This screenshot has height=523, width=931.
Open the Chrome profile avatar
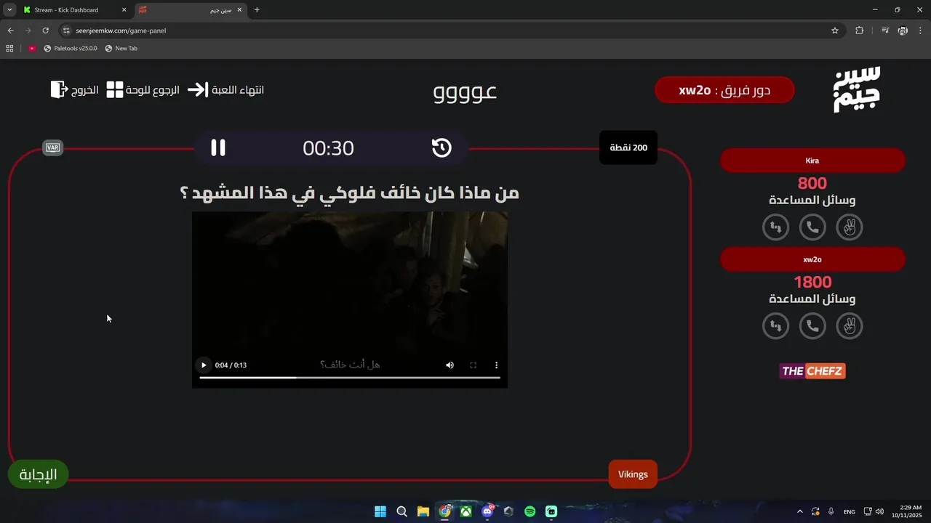[903, 31]
